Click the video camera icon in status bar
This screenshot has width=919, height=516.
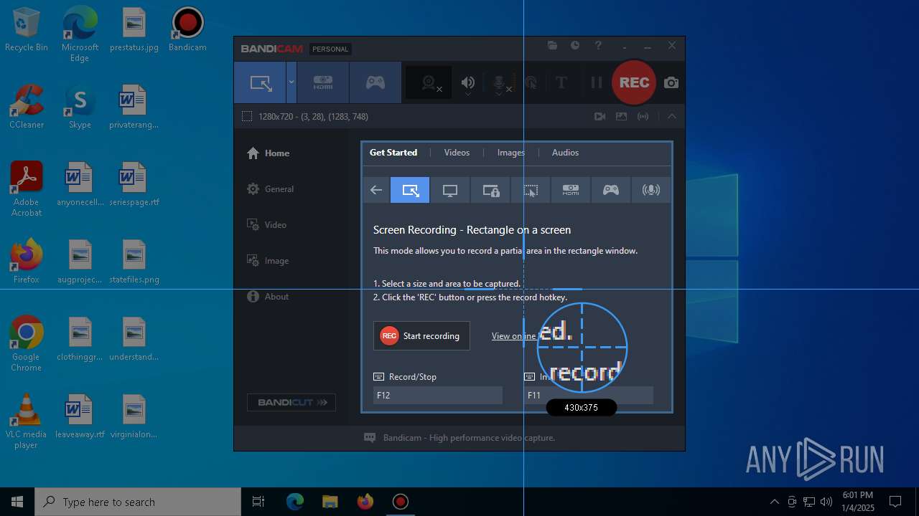600,116
